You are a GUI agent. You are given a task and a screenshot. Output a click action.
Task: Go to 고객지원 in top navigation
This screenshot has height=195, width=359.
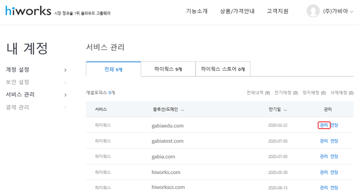(277, 11)
